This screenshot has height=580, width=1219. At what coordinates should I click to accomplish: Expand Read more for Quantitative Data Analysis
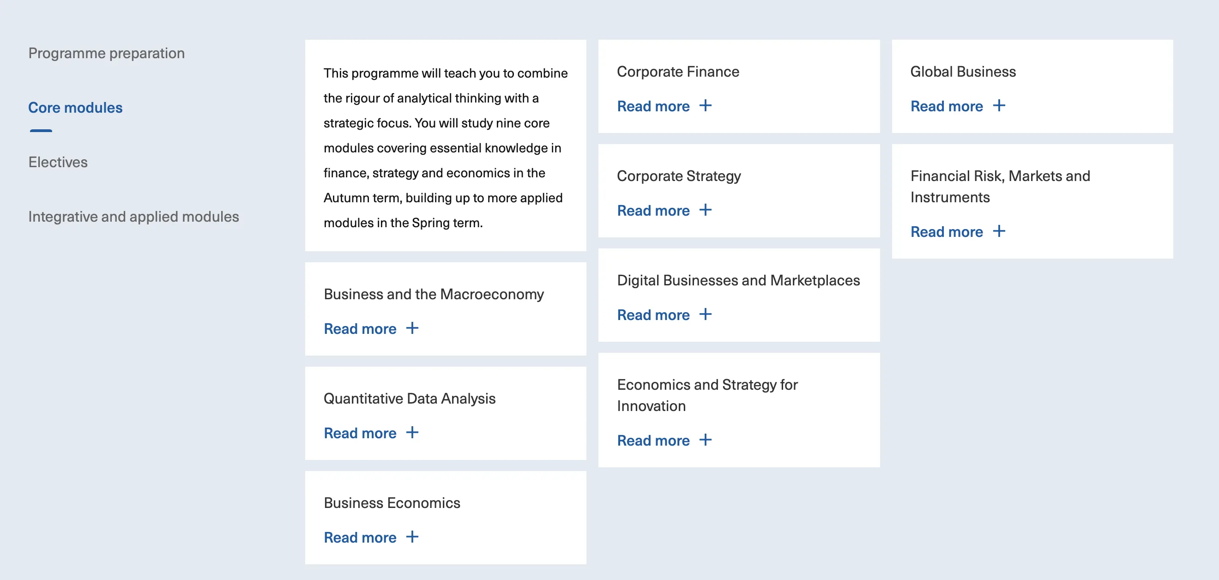[x=360, y=433]
